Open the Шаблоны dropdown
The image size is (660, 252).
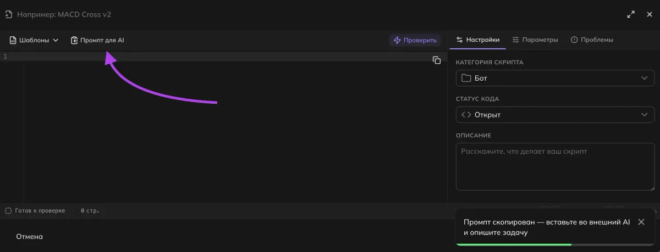coord(34,40)
